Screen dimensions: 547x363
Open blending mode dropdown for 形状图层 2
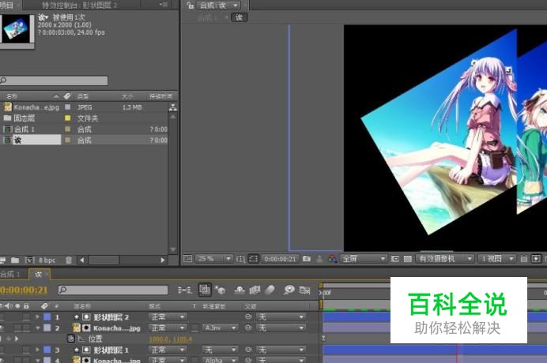coord(168,317)
